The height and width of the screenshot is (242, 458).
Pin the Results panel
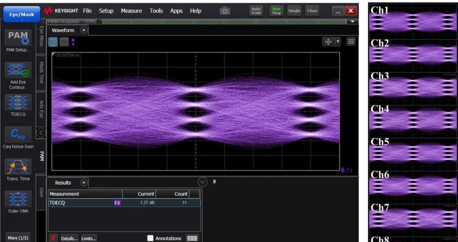(x=215, y=182)
